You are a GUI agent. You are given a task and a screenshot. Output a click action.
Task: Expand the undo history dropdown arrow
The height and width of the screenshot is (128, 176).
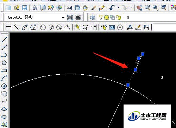point(119,8)
